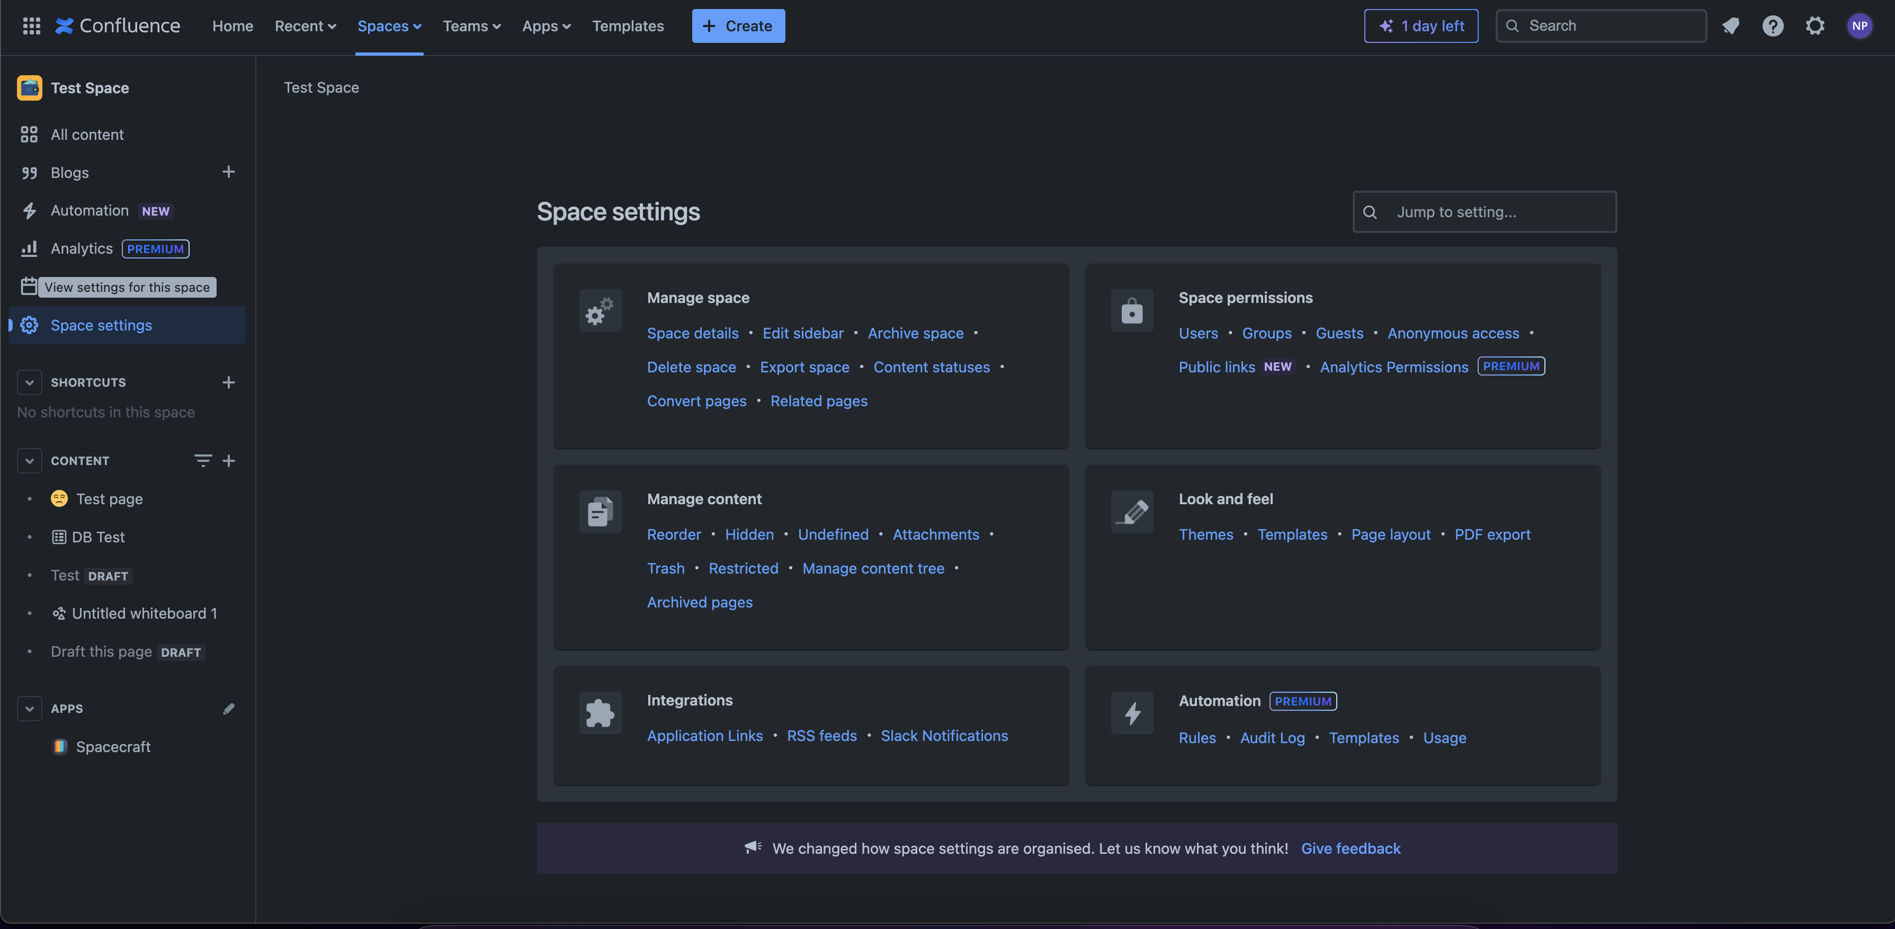
Task: Click the settings gear in top bar
Action: [x=1815, y=26]
